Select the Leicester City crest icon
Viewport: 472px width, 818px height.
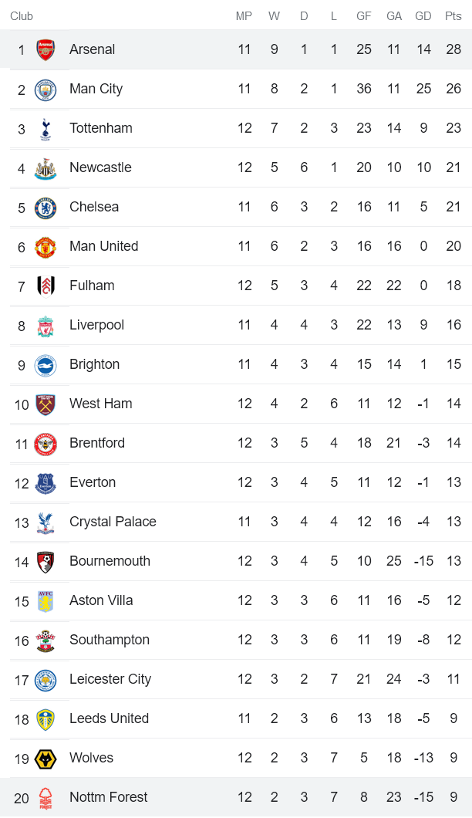46,680
